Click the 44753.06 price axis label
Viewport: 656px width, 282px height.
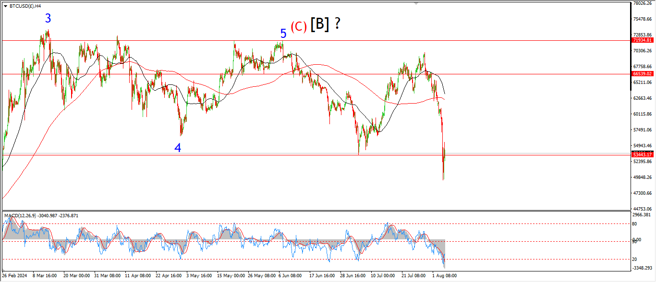click(642, 209)
